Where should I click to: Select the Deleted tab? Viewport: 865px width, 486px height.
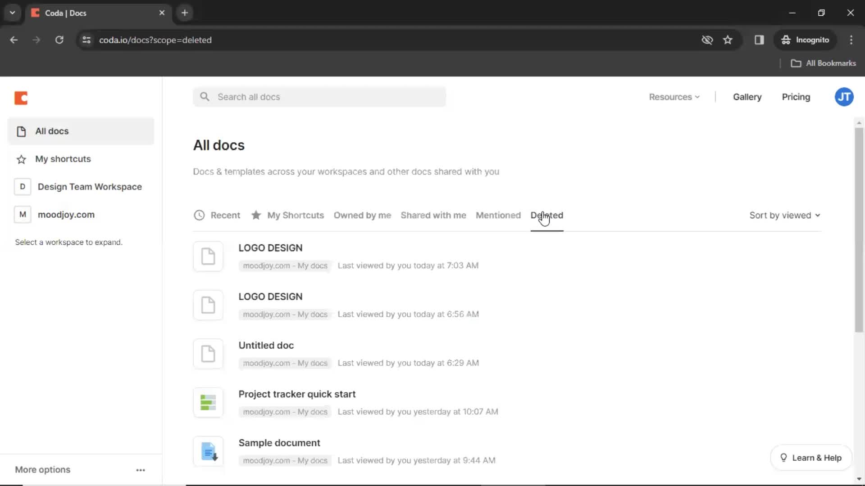(546, 215)
